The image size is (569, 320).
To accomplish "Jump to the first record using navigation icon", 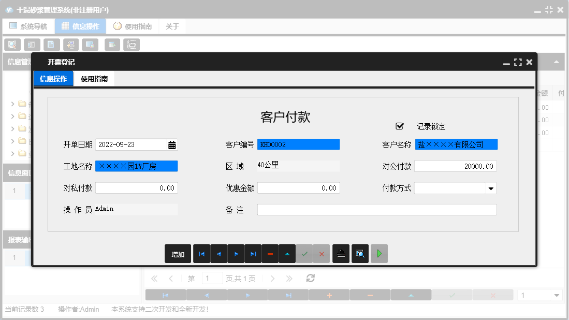I will pos(201,254).
